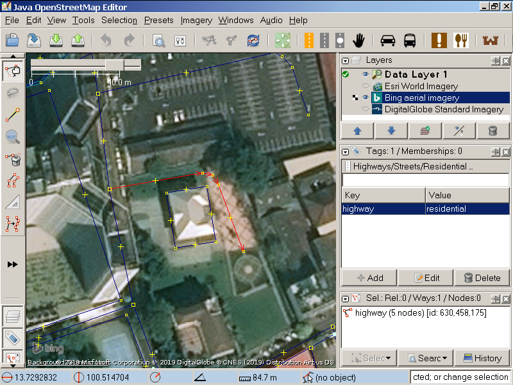Click the map zoom slider handle

click(114, 64)
